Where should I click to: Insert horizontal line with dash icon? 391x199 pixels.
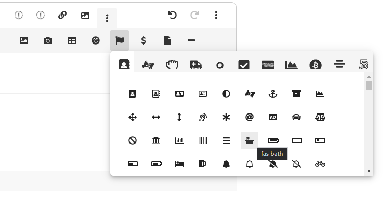(191, 40)
